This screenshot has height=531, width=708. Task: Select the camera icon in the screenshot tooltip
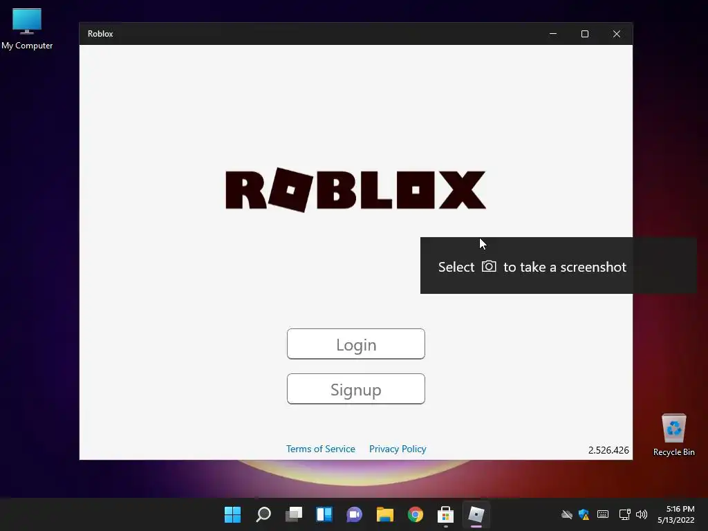point(489,266)
